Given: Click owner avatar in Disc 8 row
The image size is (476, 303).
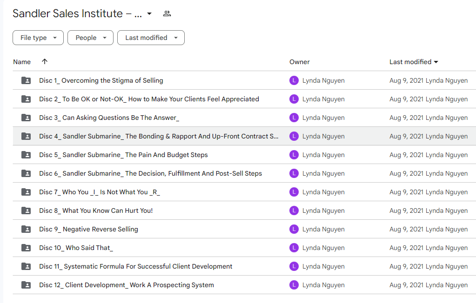Looking at the screenshot, I should click(x=294, y=211).
